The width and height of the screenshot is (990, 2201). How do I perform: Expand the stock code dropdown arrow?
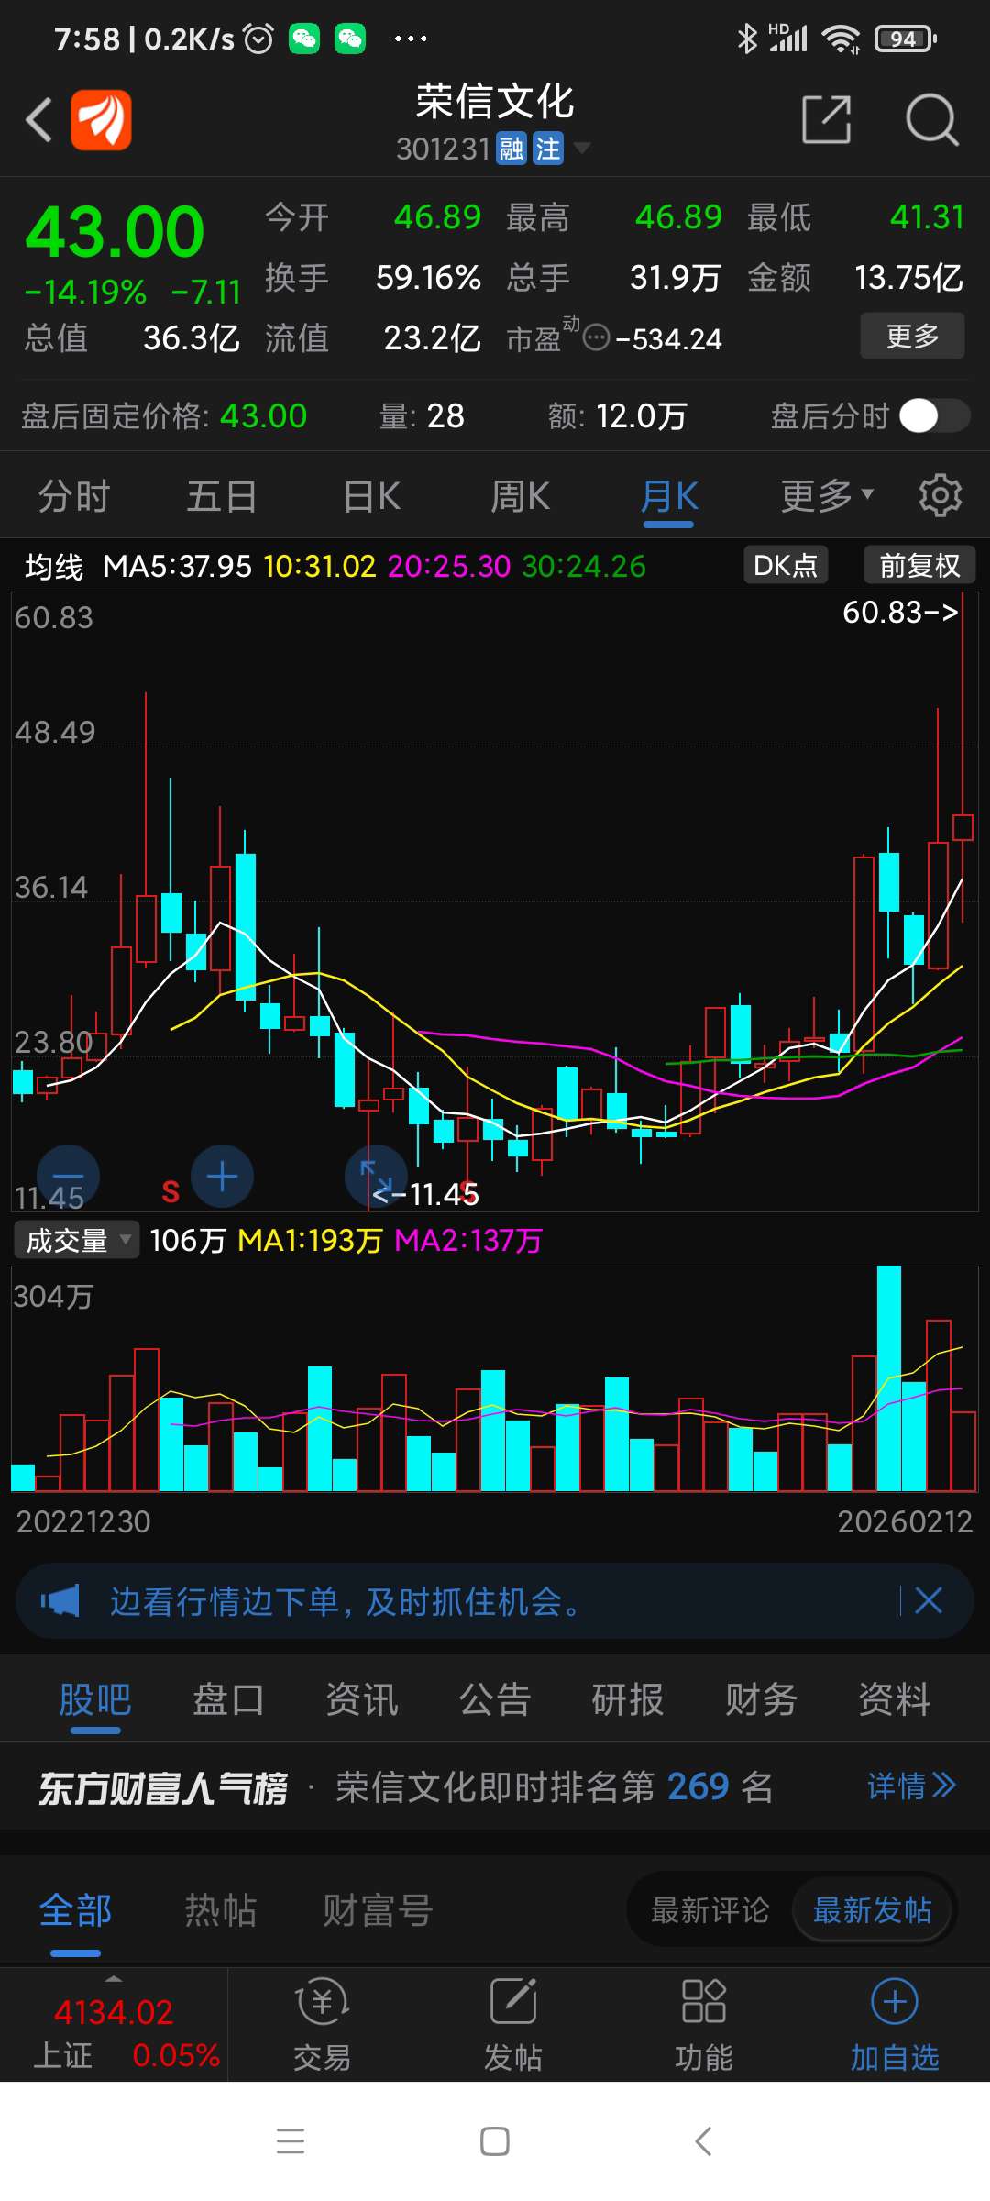[581, 148]
